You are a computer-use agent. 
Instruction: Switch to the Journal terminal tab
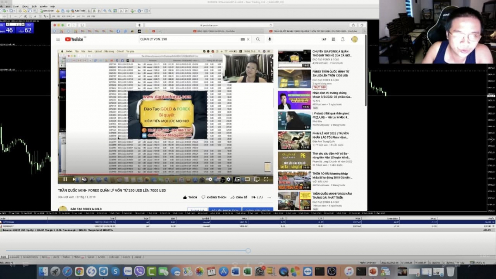pos(138,257)
